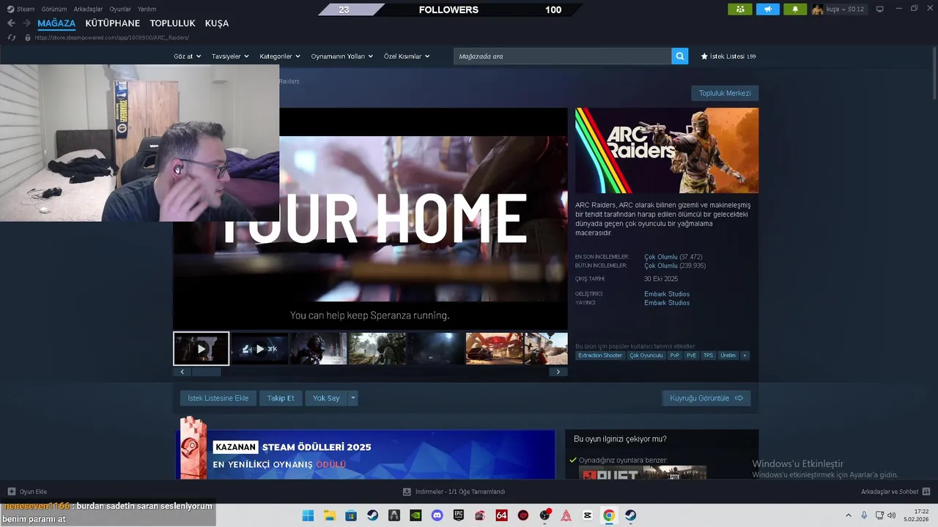Screen dimensions: 938x527
Task: Open Embark Studios developer link
Action: (x=667, y=294)
